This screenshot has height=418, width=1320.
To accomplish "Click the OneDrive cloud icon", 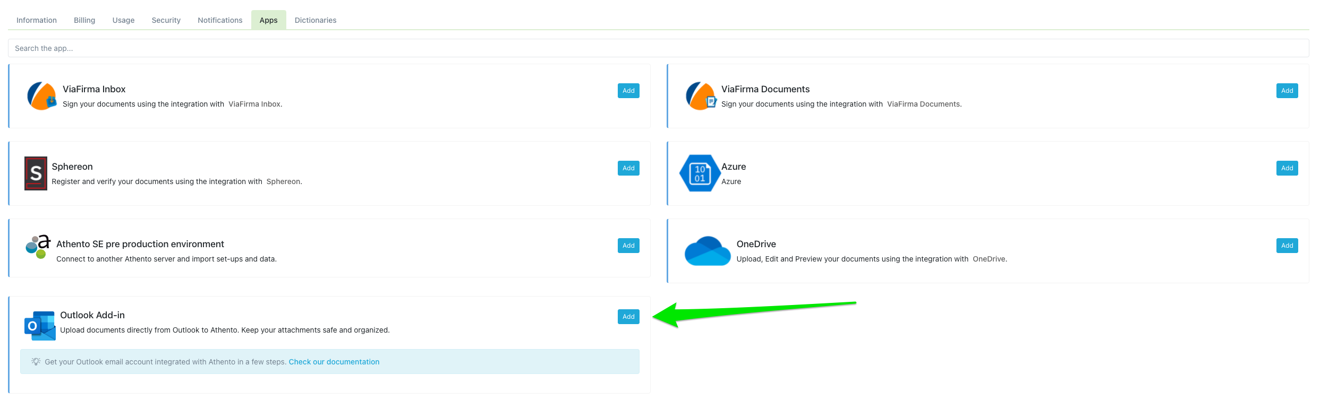I will [x=708, y=251].
